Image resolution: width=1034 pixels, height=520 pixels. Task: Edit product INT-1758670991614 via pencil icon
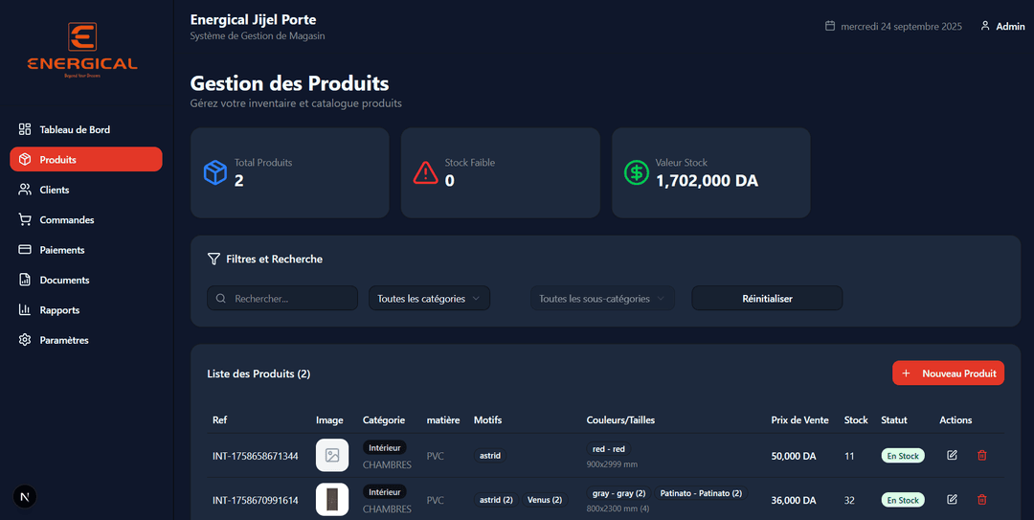(x=952, y=499)
